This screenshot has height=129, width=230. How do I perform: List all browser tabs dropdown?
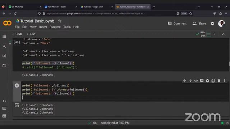tap(198, 7)
